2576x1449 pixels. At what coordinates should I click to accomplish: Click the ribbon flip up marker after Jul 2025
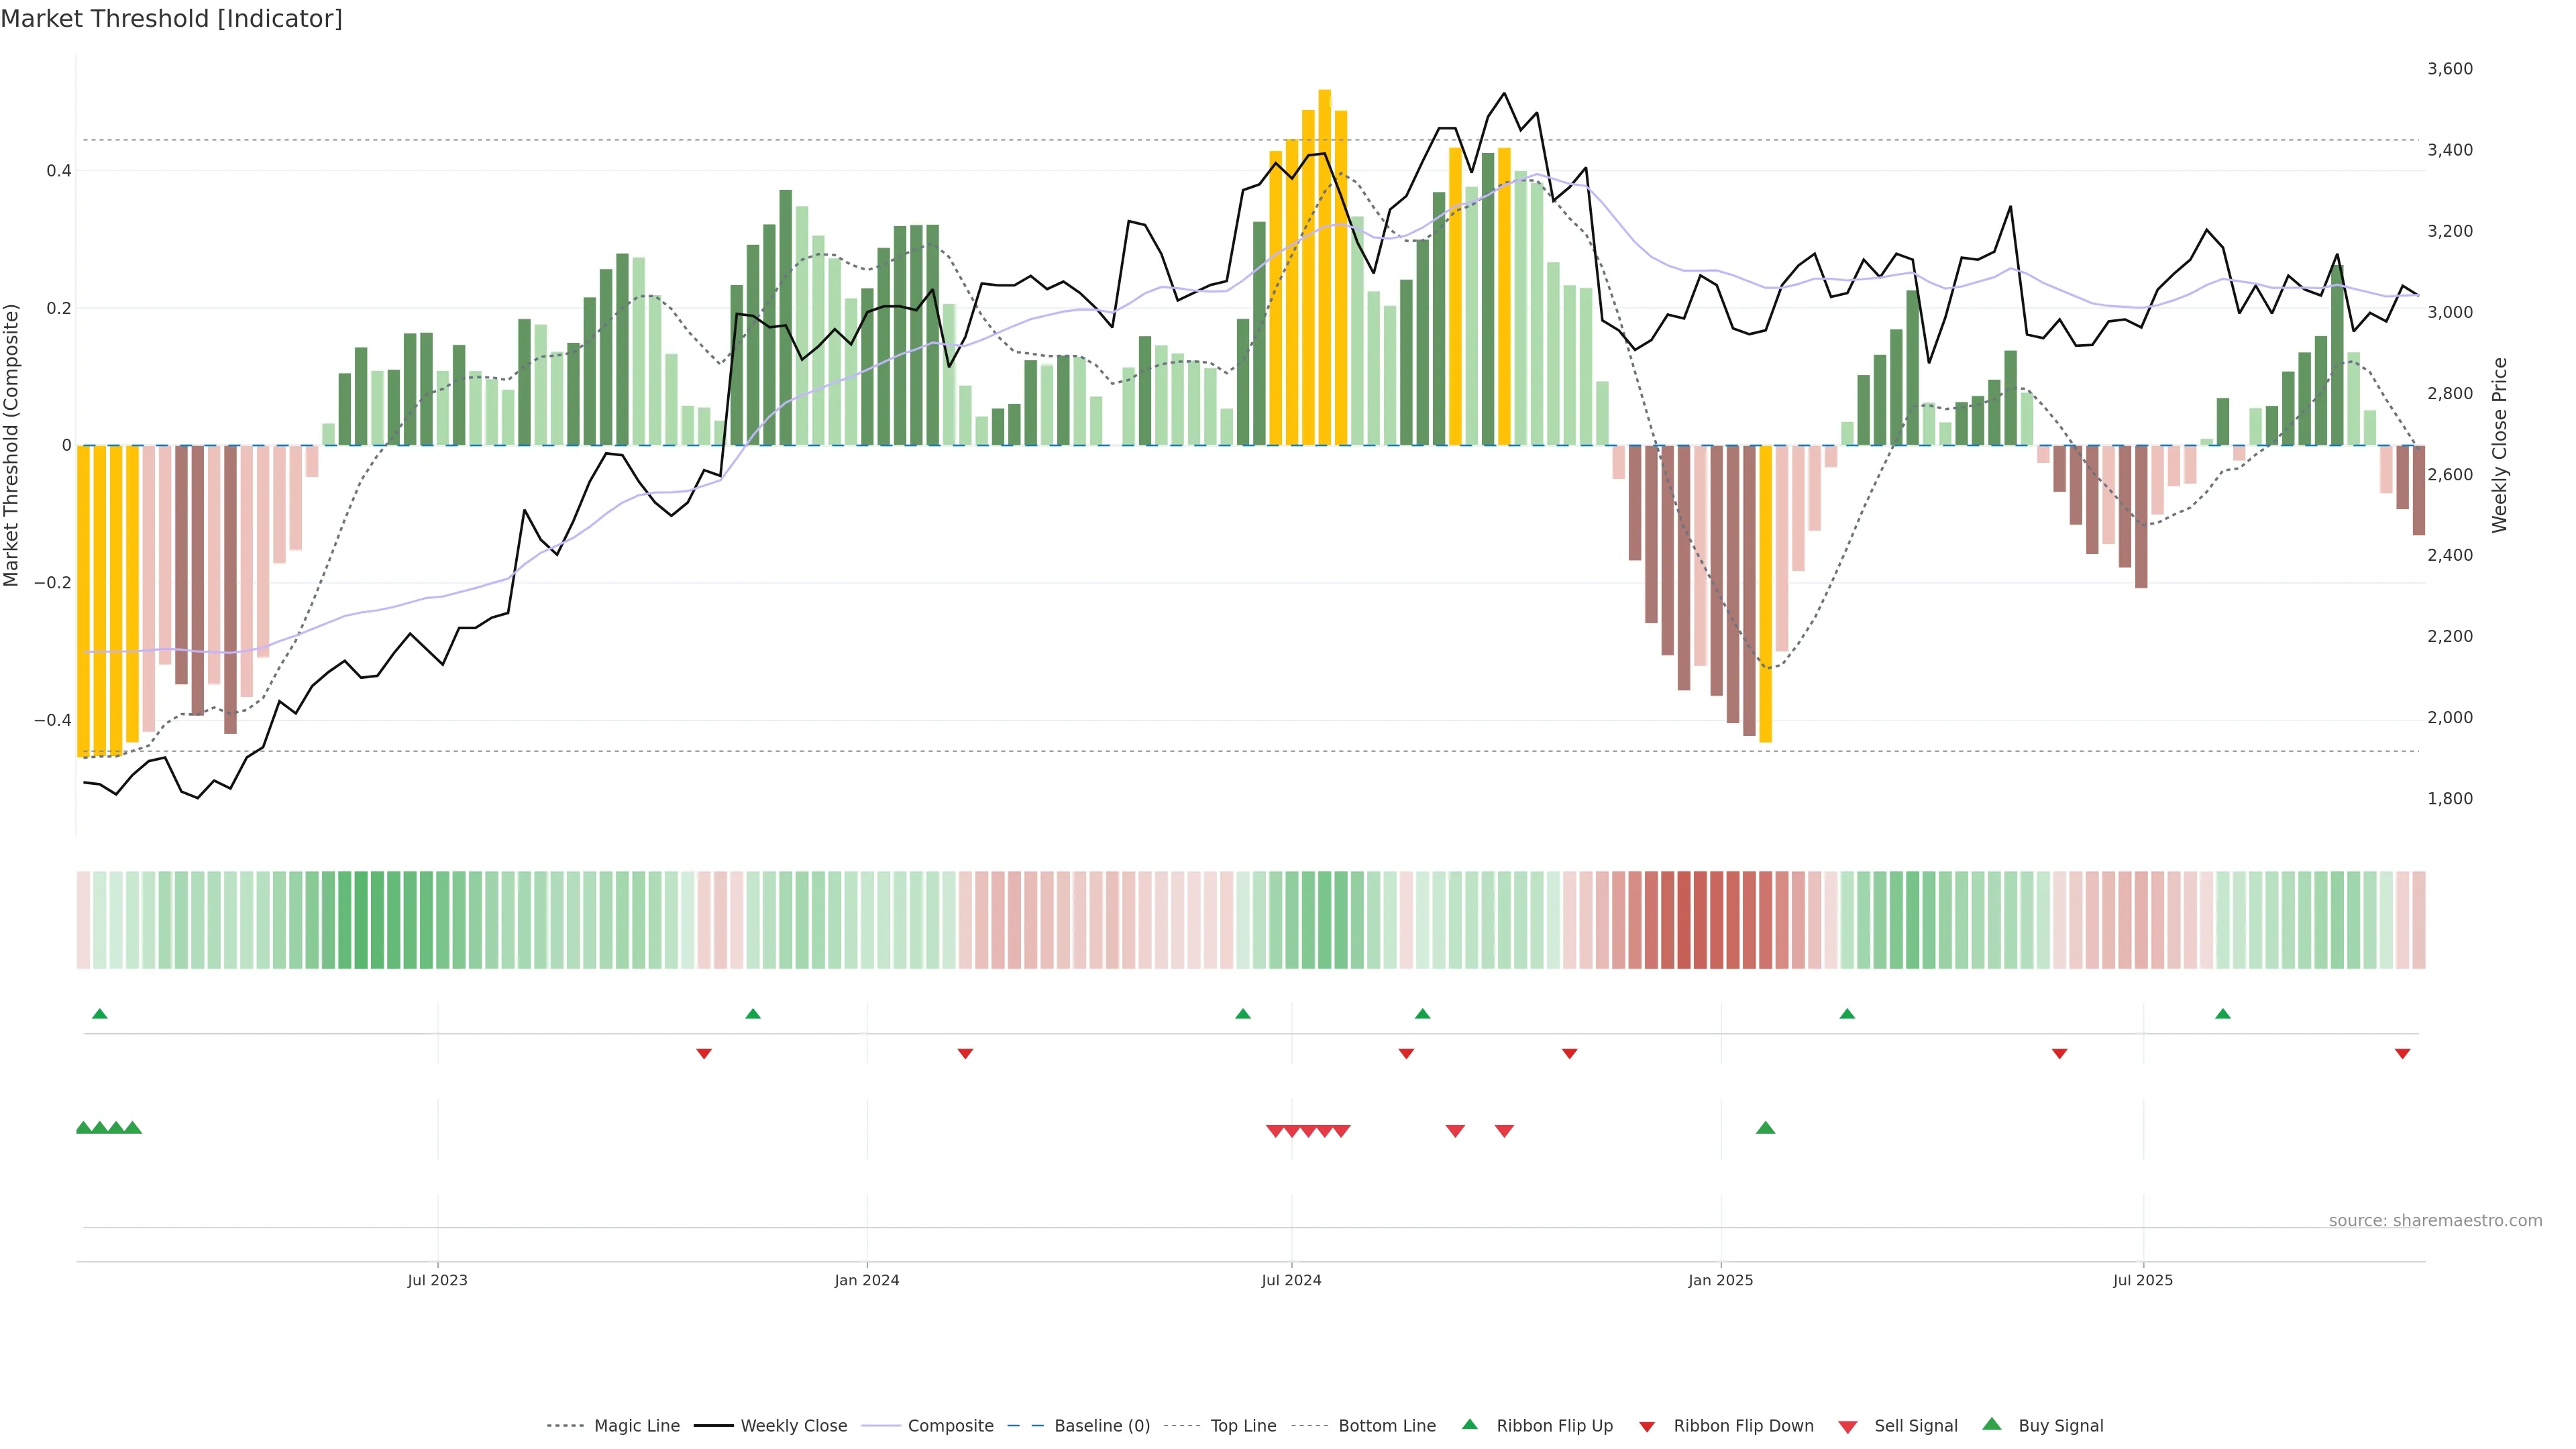(x=2222, y=1014)
